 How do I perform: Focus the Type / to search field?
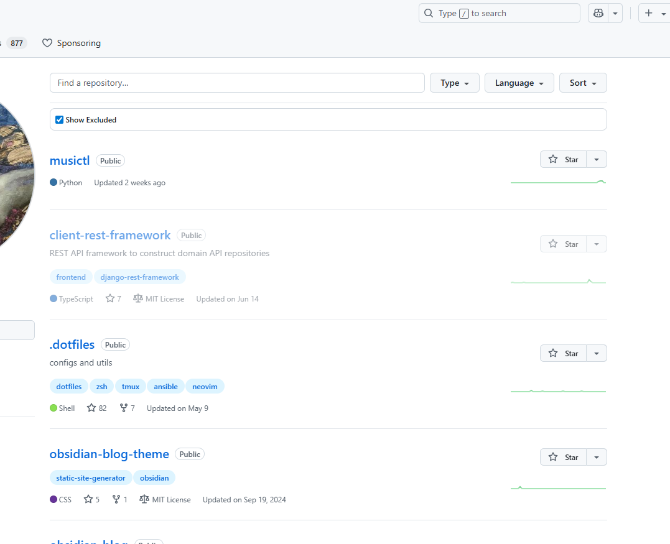point(500,13)
